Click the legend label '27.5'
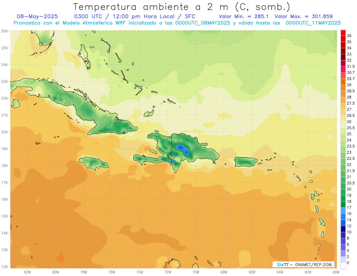The width and height of the screenshot is (357, 276). [350, 103]
